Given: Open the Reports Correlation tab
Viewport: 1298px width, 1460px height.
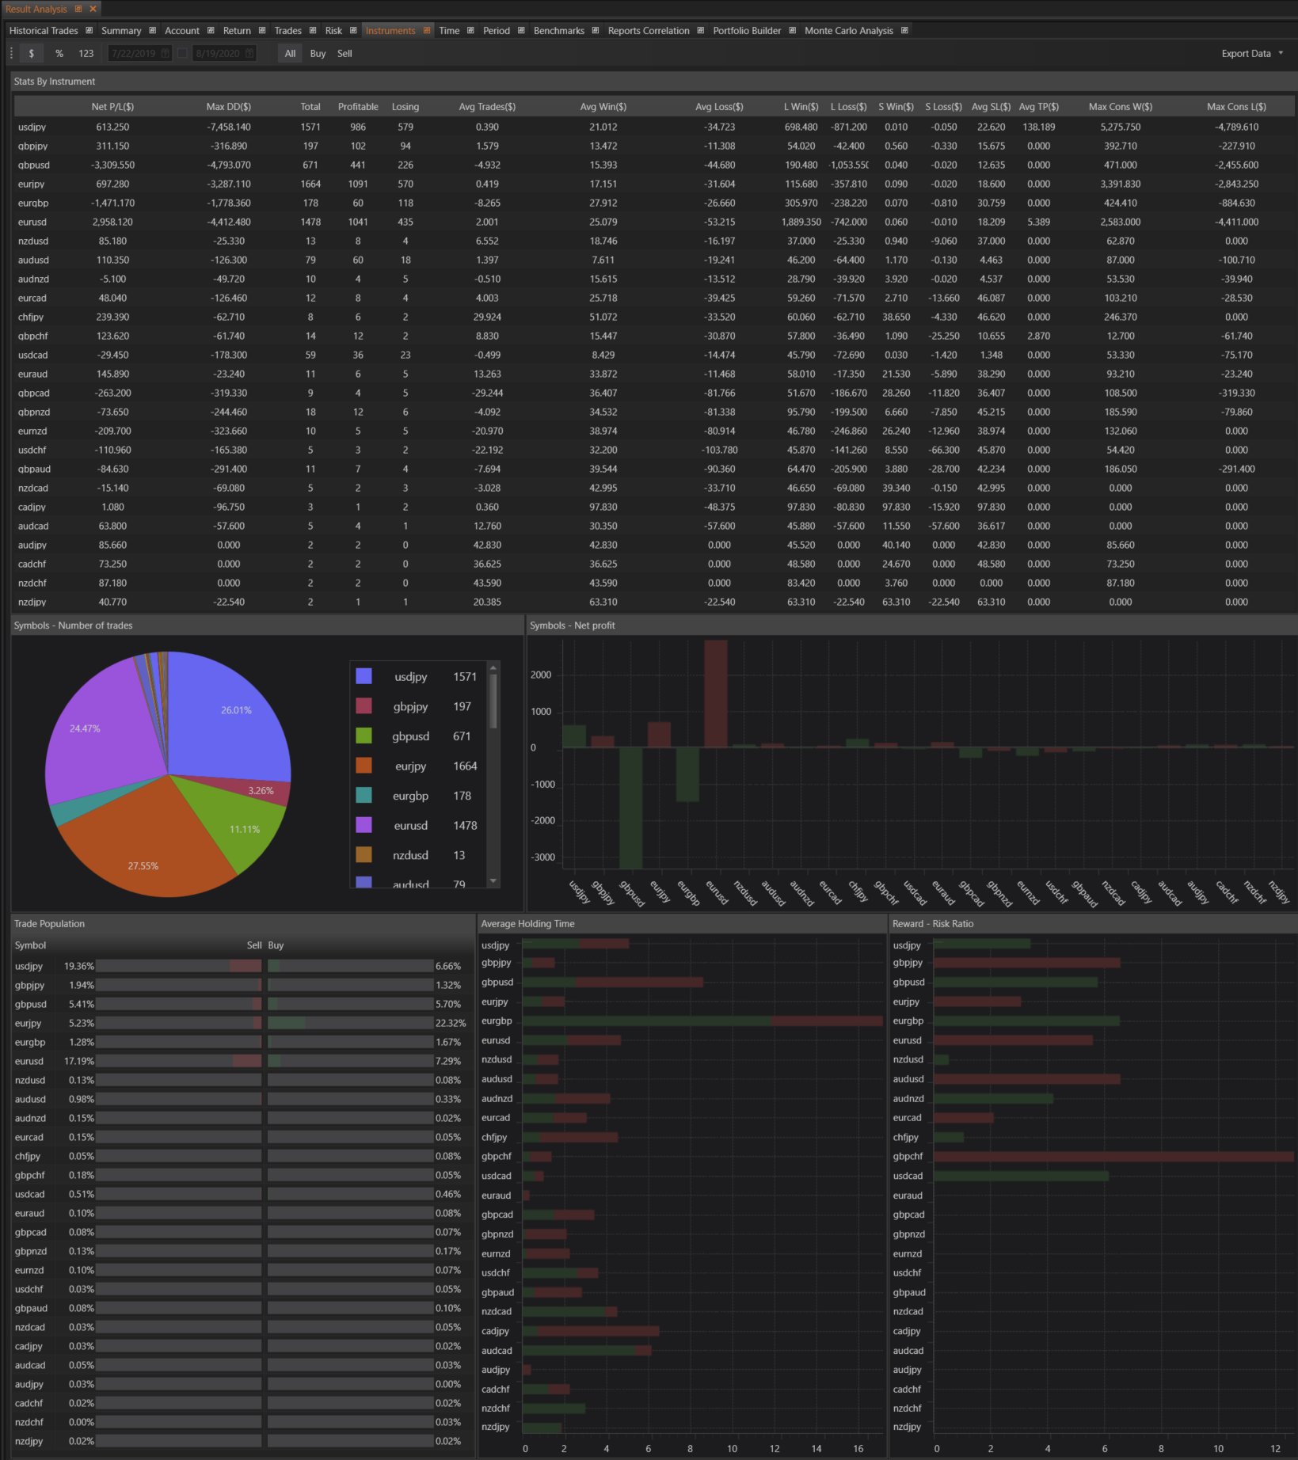Looking at the screenshot, I should tap(648, 31).
